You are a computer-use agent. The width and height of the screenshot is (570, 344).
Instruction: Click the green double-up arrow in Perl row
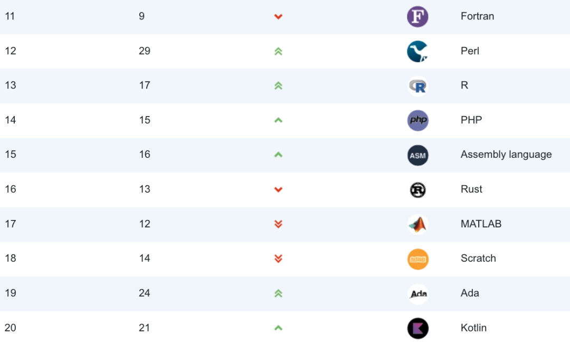pyautogui.click(x=278, y=51)
